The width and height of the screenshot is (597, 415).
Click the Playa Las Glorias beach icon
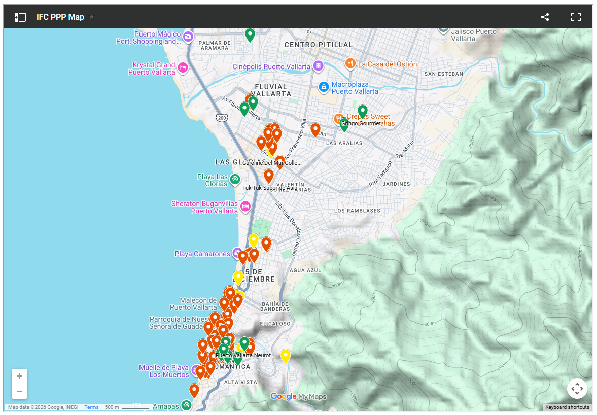click(235, 179)
